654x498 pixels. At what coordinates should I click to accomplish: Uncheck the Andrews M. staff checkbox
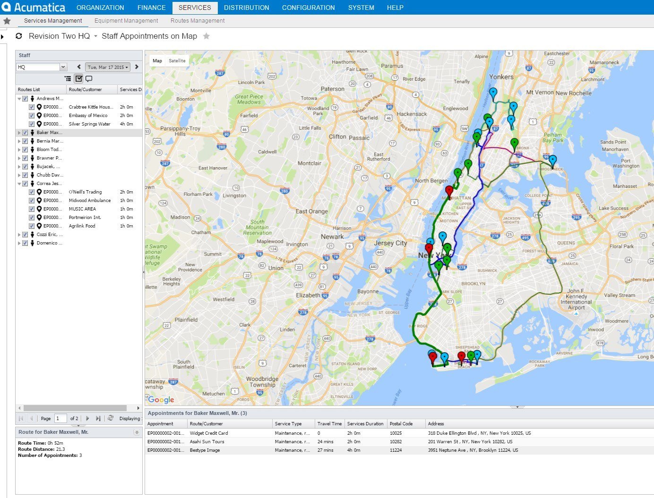coord(26,99)
